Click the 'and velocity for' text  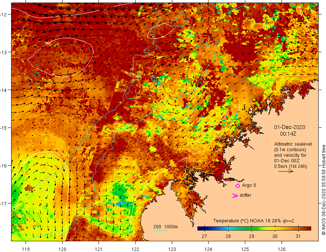[x=290, y=155]
